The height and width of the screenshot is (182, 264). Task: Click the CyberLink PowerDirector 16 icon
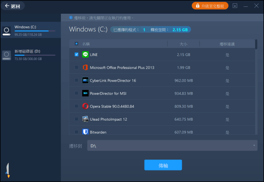(x=85, y=80)
